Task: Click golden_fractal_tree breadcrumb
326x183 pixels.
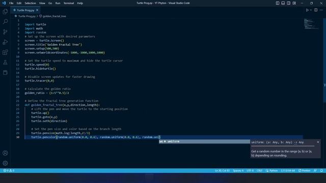Action: (55, 16)
